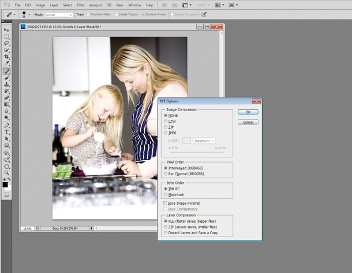The height and width of the screenshot is (273, 352).
Task: Select the Path Selection tool
Action: tap(6, 139)
